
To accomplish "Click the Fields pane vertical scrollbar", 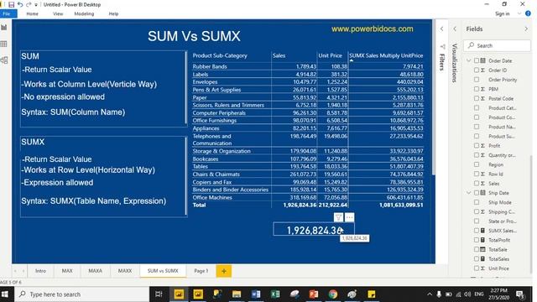I will coord(531,215).
